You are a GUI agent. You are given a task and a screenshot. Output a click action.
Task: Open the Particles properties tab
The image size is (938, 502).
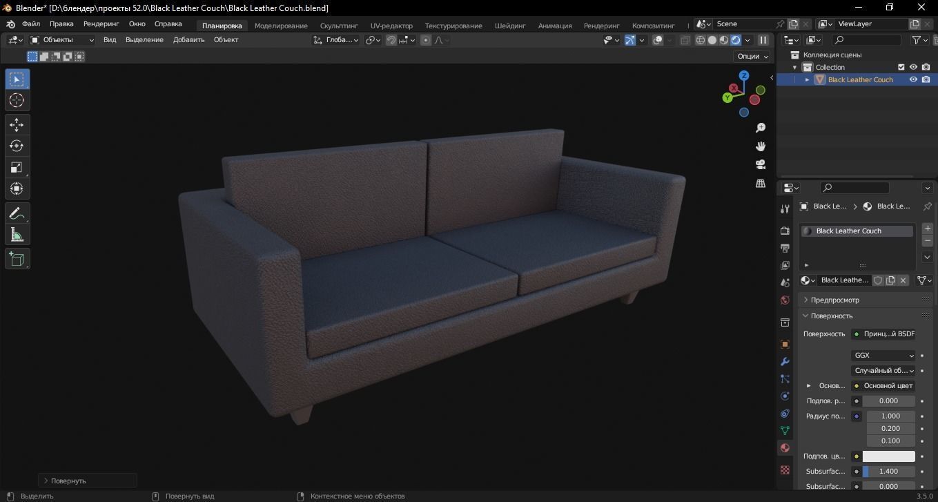coord(785,378)
